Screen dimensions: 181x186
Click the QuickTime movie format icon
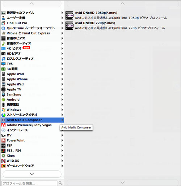point(3,28)
